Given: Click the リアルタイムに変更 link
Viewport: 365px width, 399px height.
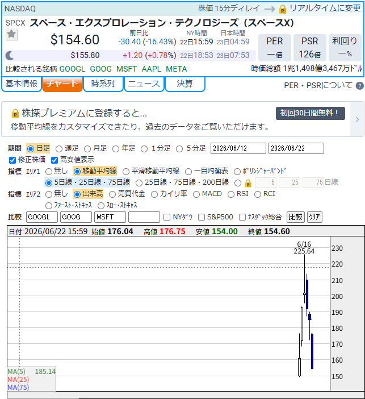Looking at the screenshot, I should coord(325,8).
